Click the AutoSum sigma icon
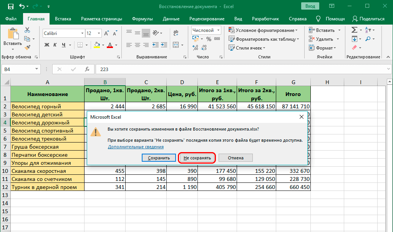This screenshot has height=232, width=393. (x=354, y=30)
